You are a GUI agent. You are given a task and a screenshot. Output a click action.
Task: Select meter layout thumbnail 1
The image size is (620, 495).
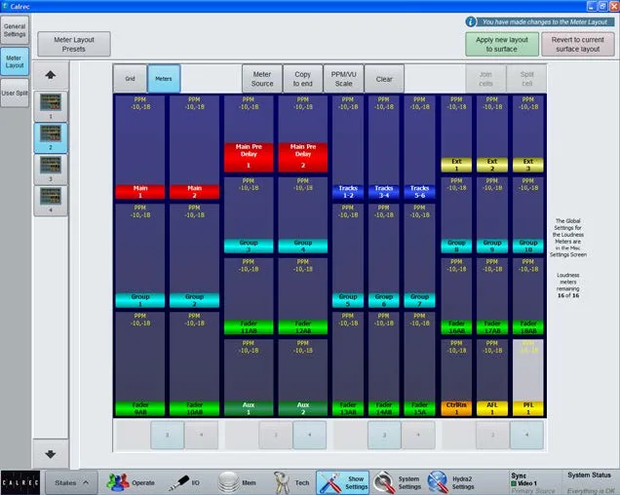pyautogui.click(x=51, y=105)
